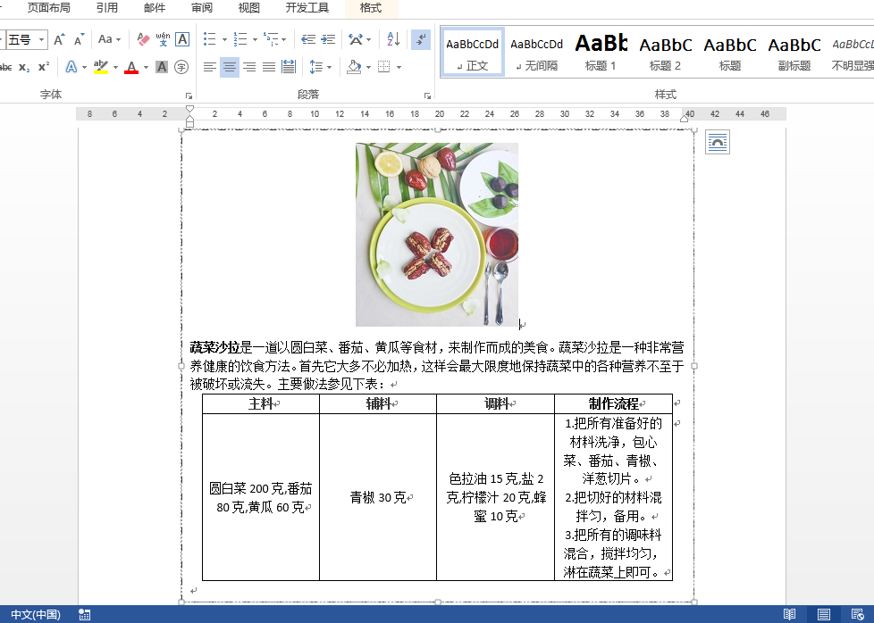This screenshot has height=623, width=874.
Task: Apply the Text Effects A icon
Action: [x=71, y=67]
